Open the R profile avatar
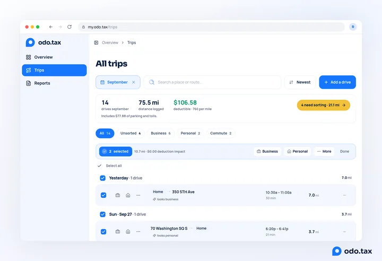382x261 pixels. coord(353,27)
